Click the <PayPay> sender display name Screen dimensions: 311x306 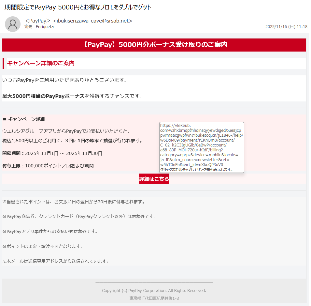38,21
